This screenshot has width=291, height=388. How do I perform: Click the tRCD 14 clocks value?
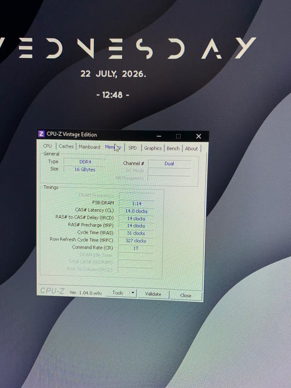click(x=136, y=219)
